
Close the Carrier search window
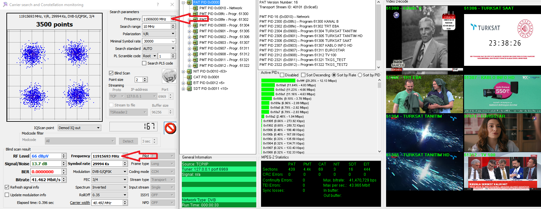[x=172, y=4]
